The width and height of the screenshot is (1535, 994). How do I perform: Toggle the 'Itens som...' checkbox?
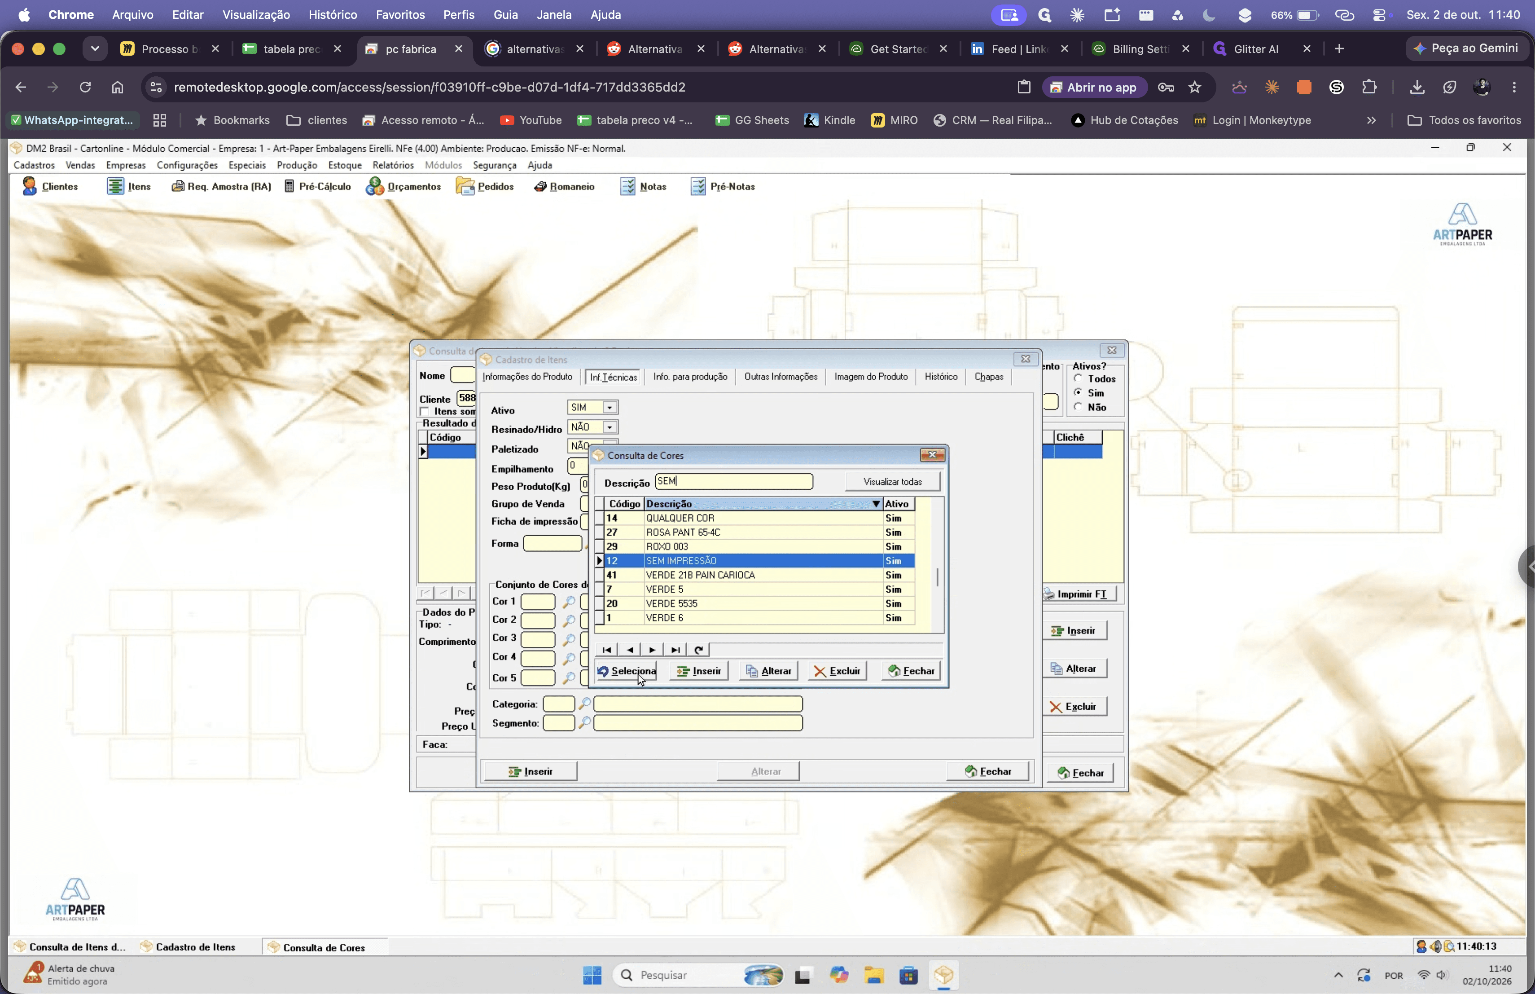(425, 412)
